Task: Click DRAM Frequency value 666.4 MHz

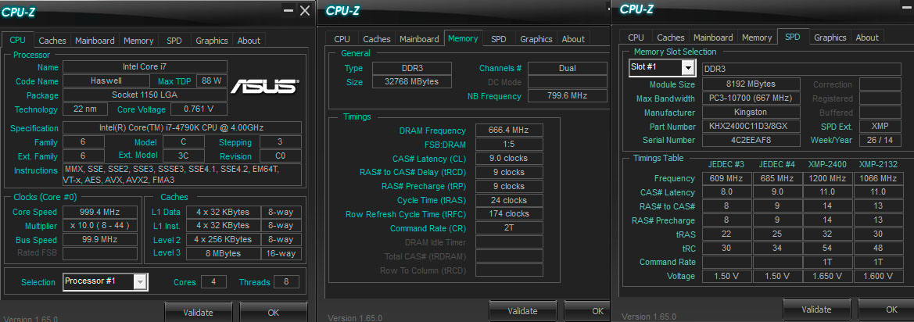Action: [x=509, y=131]
